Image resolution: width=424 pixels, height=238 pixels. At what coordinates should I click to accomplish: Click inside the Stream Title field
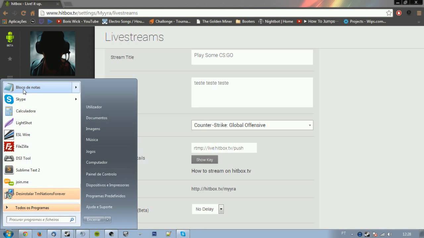pos(252,57)
